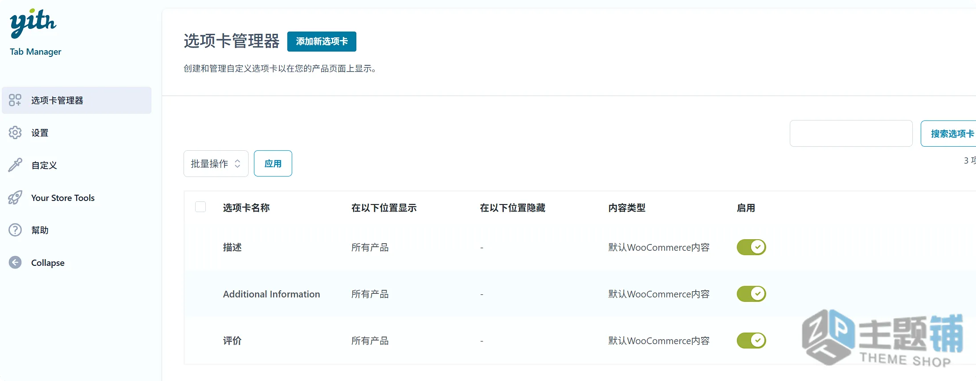Open the 幫助 menu item
The width and height of the screenshot is (976, 381).
(x=40, y=230)
